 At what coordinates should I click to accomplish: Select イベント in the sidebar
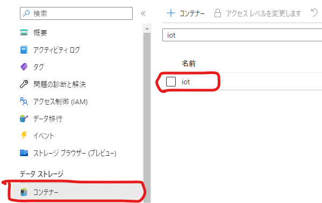[44, 136]
